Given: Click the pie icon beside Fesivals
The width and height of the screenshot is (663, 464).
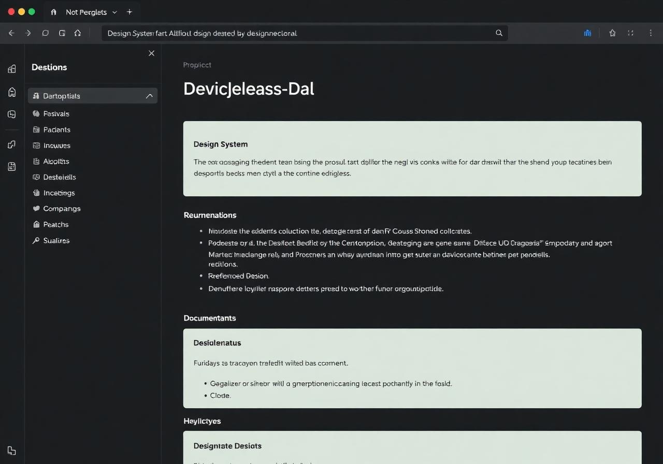Looking at the screenshot, I should [x=36, y=114].
